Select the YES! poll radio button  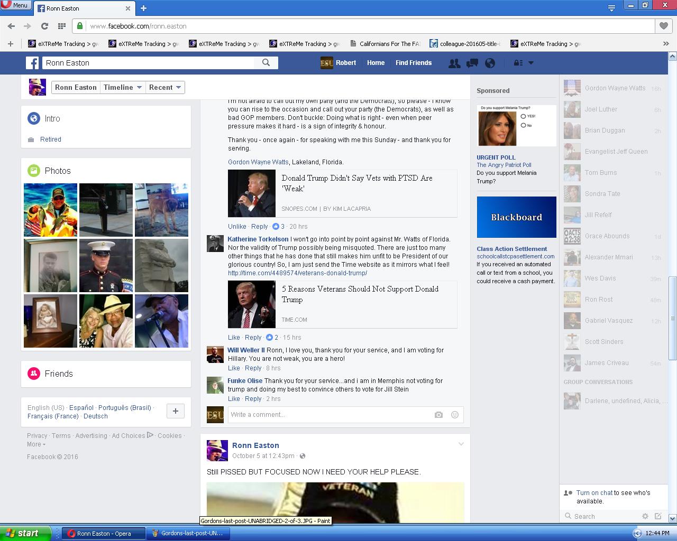pos(523,116)
